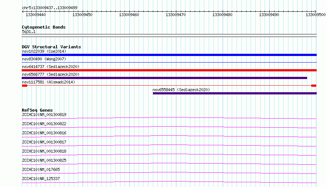
Task: Click the RefSeq Genes track title
Action: click(37, 110)
